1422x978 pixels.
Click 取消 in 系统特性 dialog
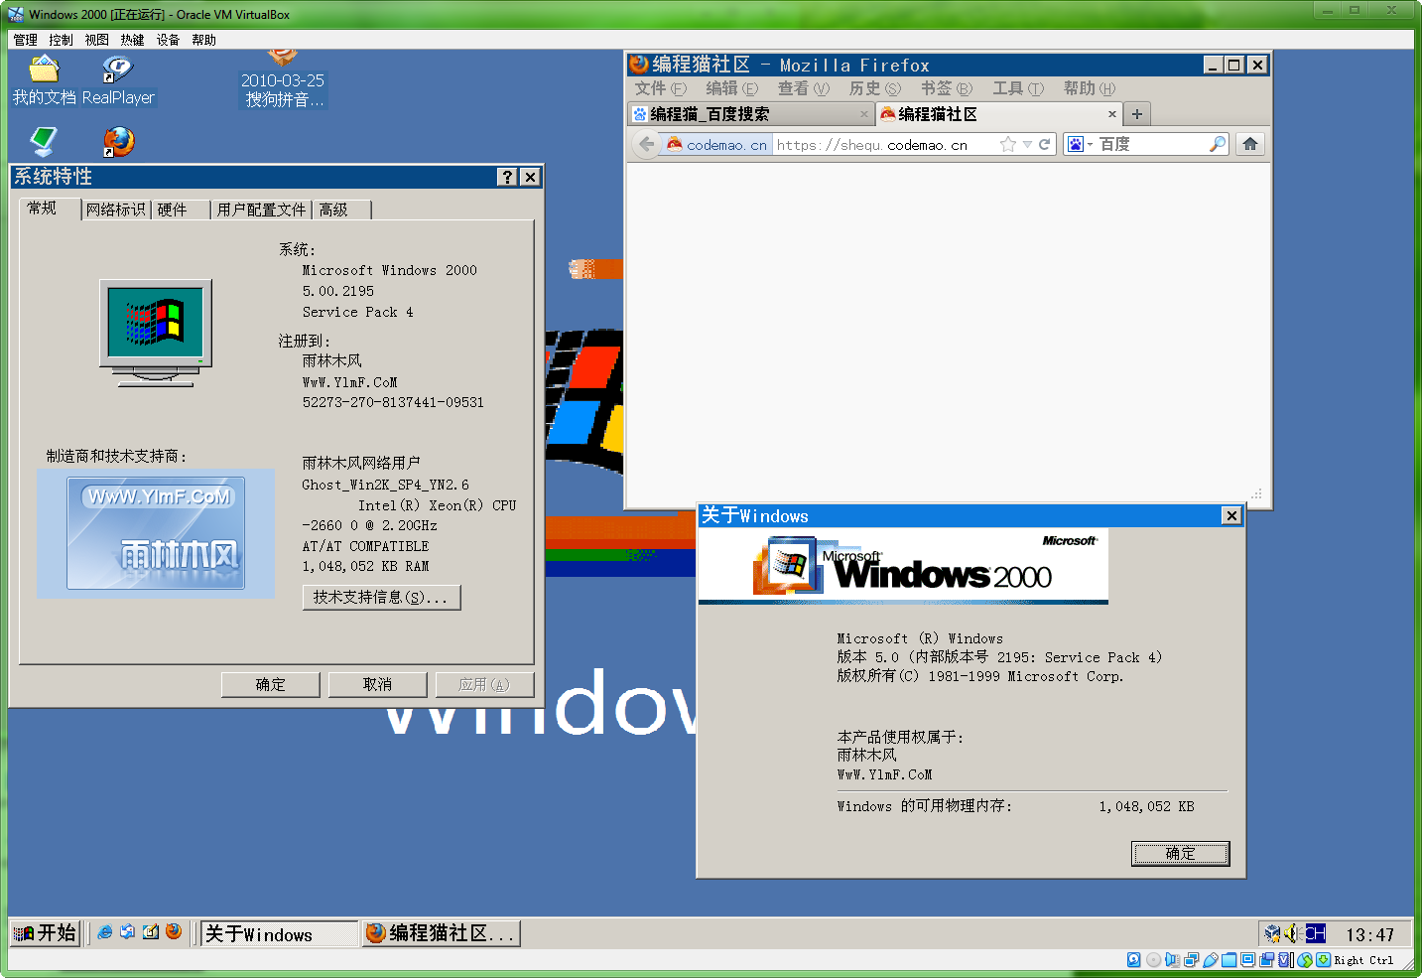[x=377, y=684]
